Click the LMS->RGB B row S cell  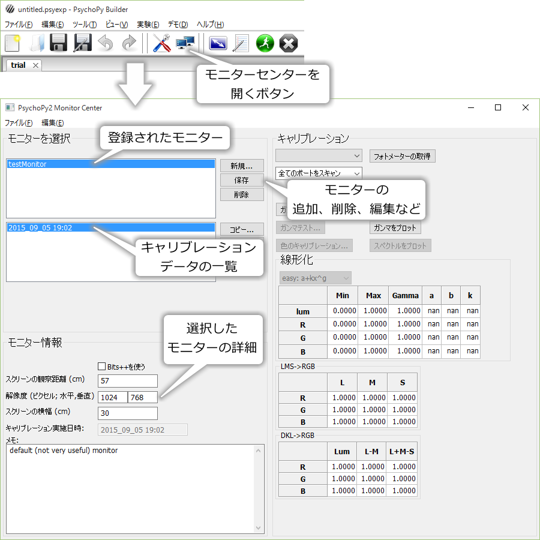tap(403, 422)
